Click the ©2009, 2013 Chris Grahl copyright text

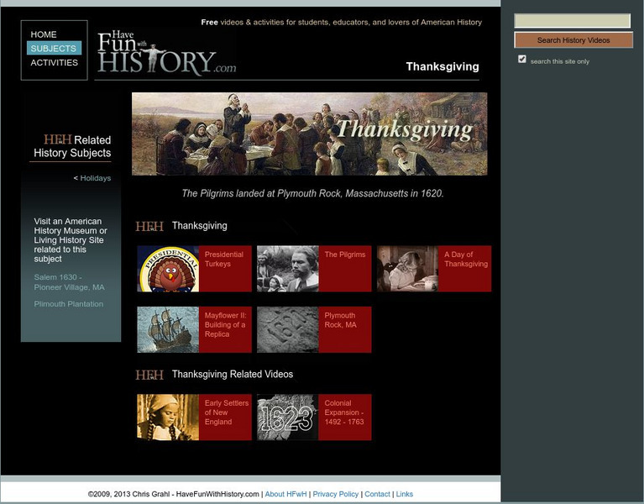[x=173, y=494]
